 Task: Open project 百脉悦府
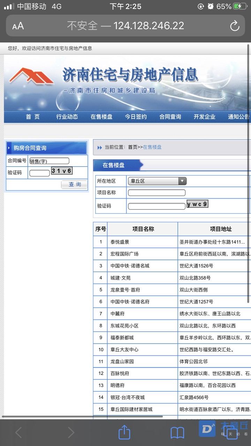(x=120, y=373)
